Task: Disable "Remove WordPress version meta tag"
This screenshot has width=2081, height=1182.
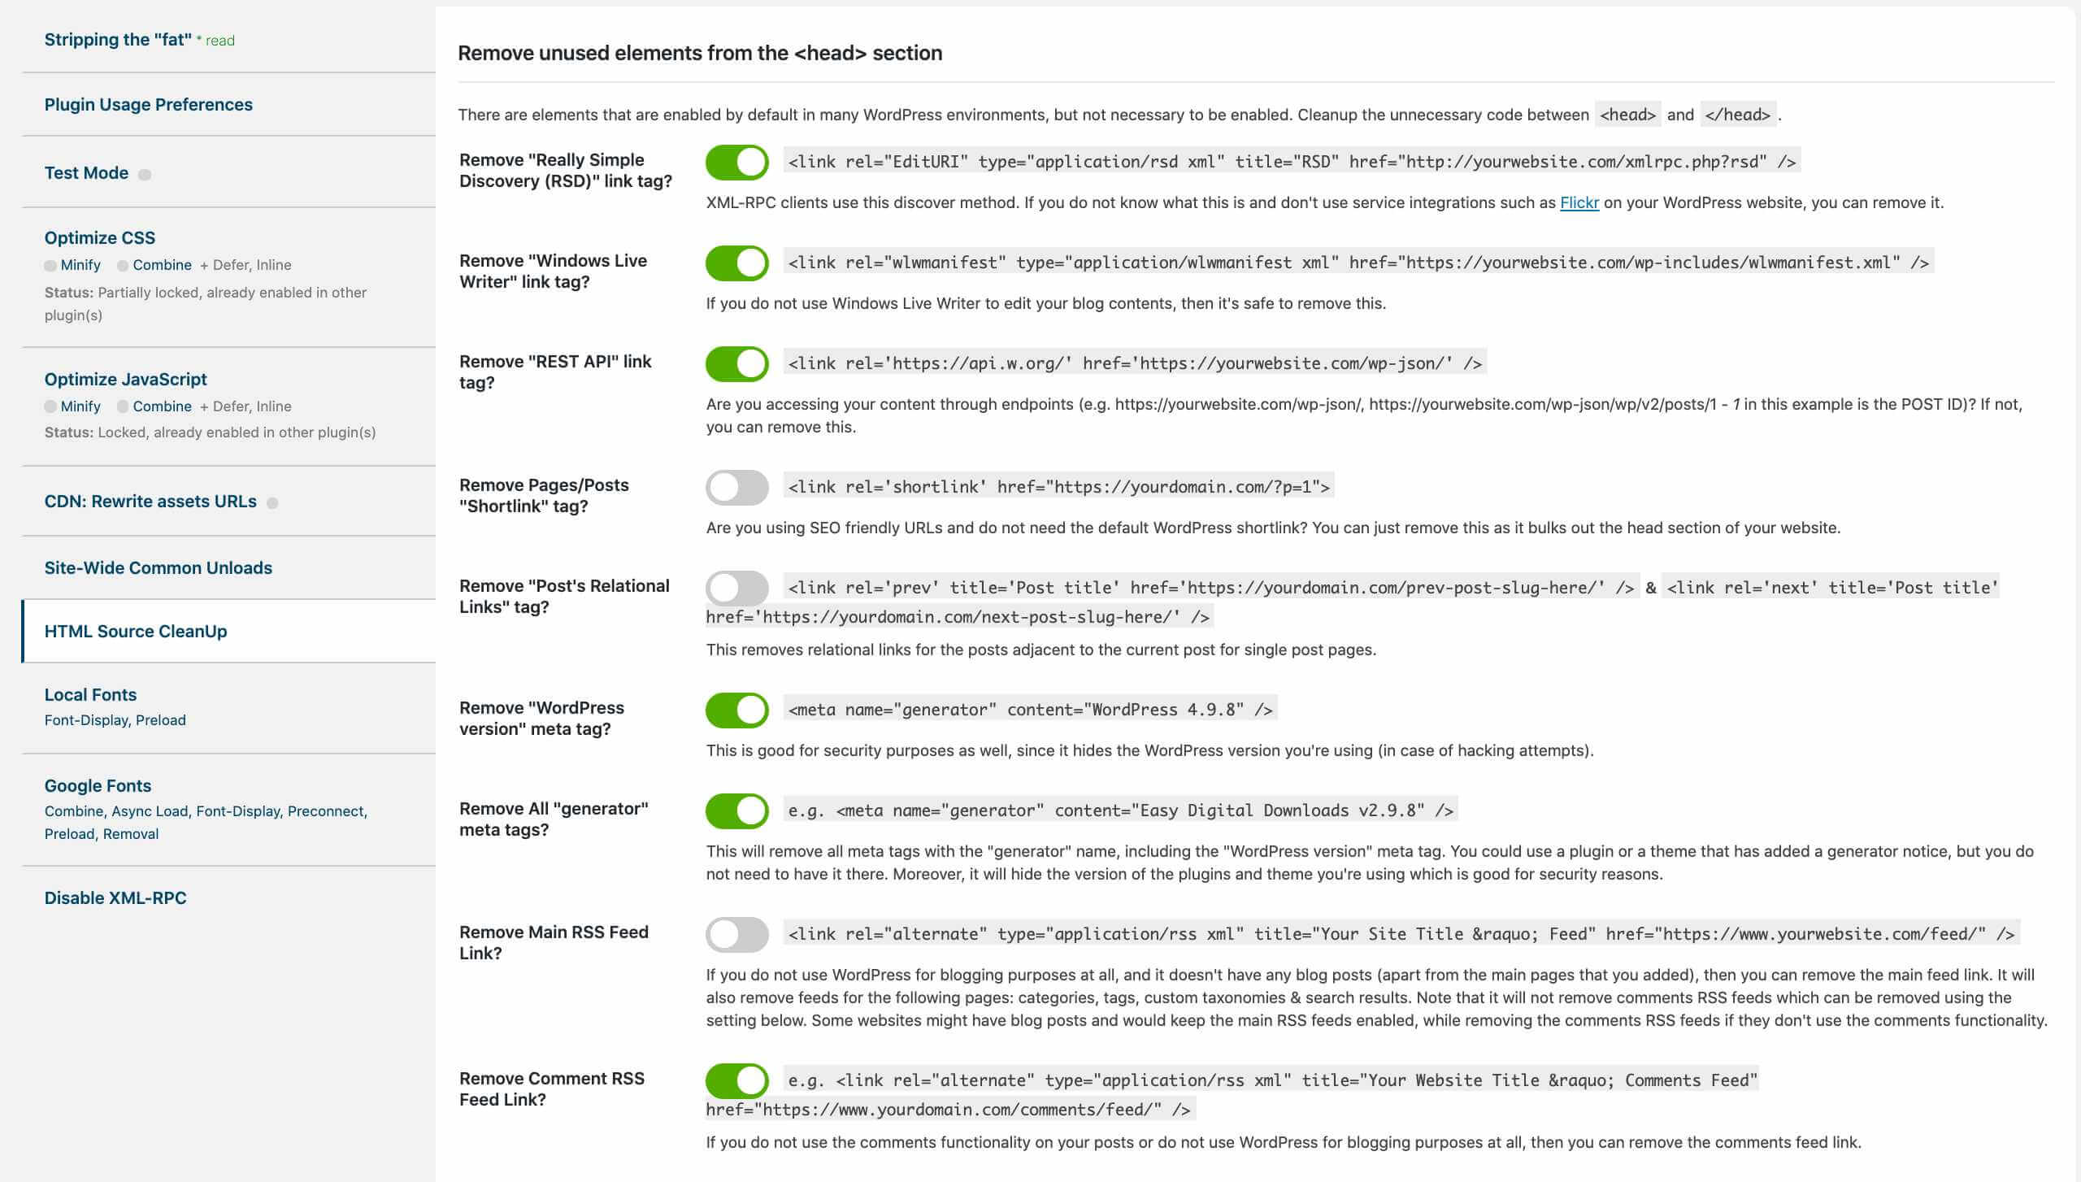Action: tap(736, 710)
